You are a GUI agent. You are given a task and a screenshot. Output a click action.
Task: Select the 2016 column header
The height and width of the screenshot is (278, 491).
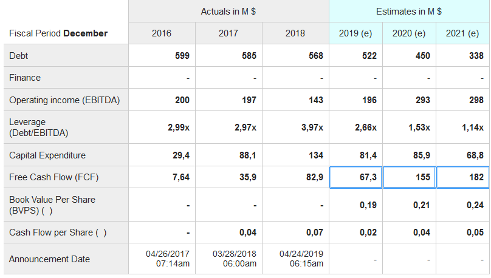[x=162, y=33]
